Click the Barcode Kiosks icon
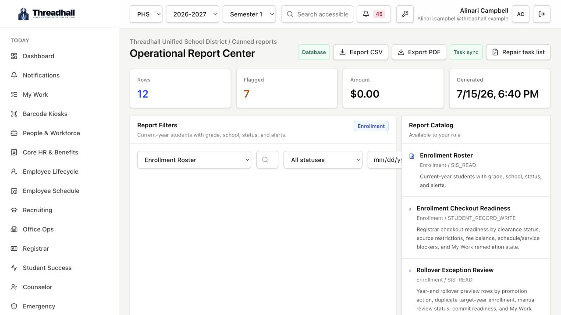Screen dimensions: 561x315 pos(14,114)
